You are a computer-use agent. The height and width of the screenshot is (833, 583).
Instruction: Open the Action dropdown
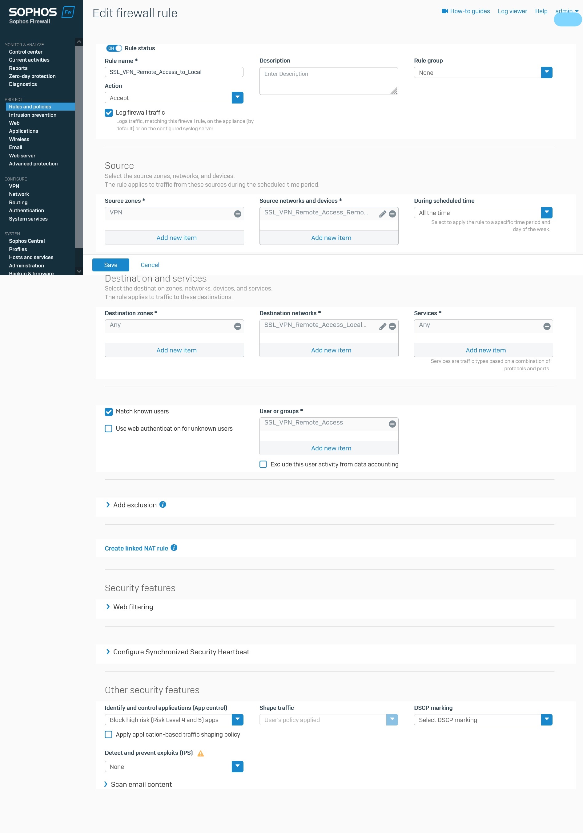(x=174, y=98)
